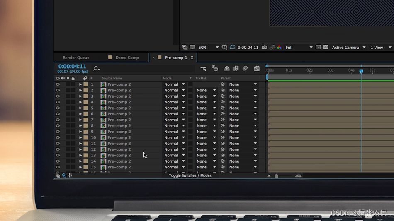
Task: Click the current time 0:00:04:11 in timeline
Action: pyautogui.click(x=72, y=67)
